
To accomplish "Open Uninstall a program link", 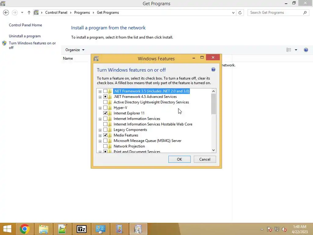I will click(25, 36).
